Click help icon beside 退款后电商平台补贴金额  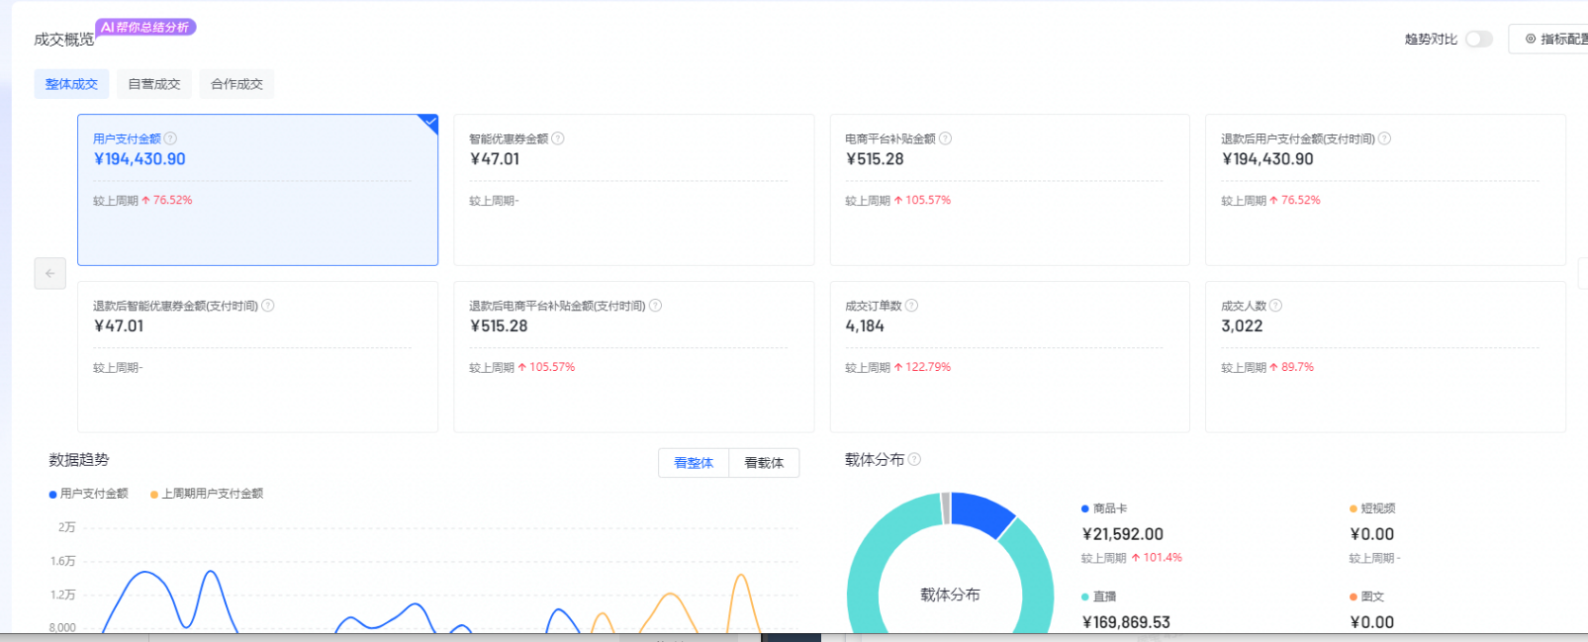click(655, 306)
